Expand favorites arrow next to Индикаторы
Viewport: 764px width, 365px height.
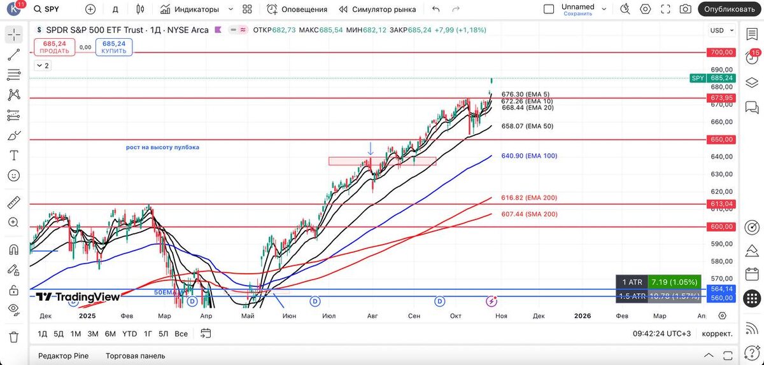pos(230,10)
